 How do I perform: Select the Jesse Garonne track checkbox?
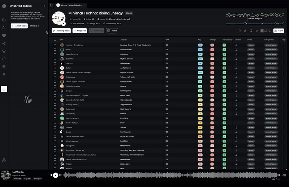point(55,54)
